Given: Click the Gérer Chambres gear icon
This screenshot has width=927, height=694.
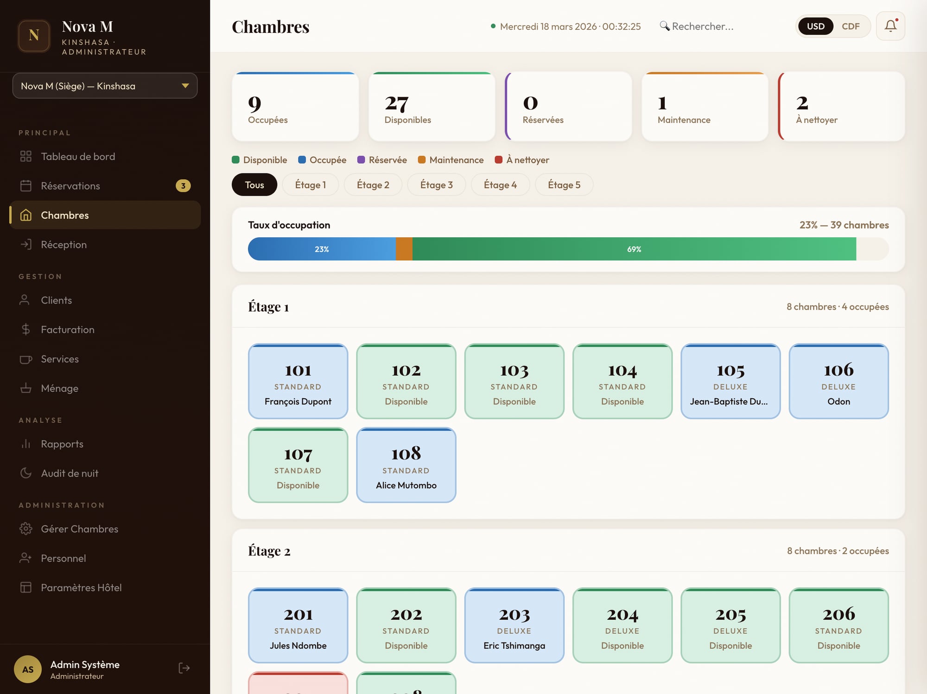Looking at the screenshot, I should tap(26, 529).
